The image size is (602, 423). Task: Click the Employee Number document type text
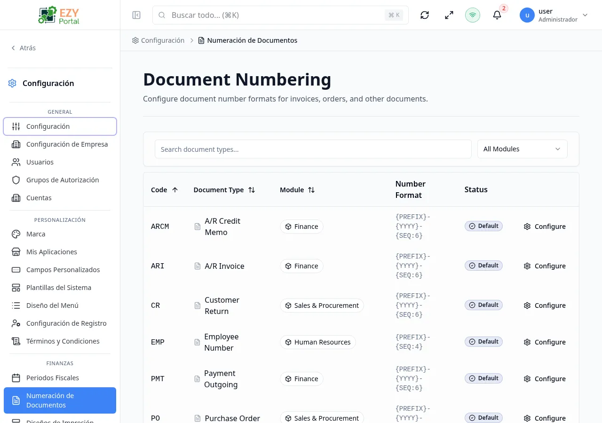[x=221, y=342]
